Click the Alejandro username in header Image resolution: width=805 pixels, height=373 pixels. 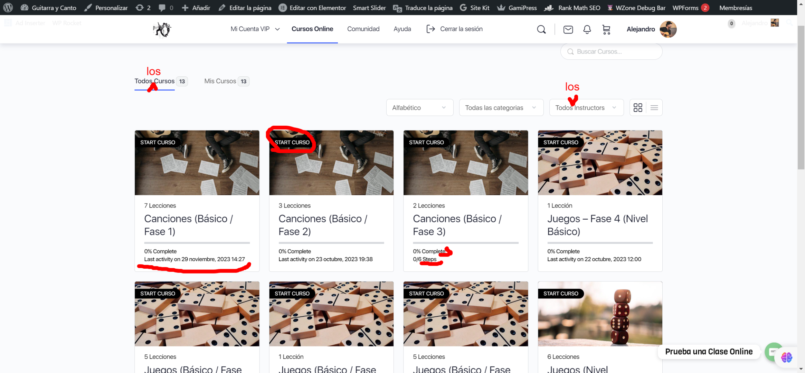click(641, 29)
